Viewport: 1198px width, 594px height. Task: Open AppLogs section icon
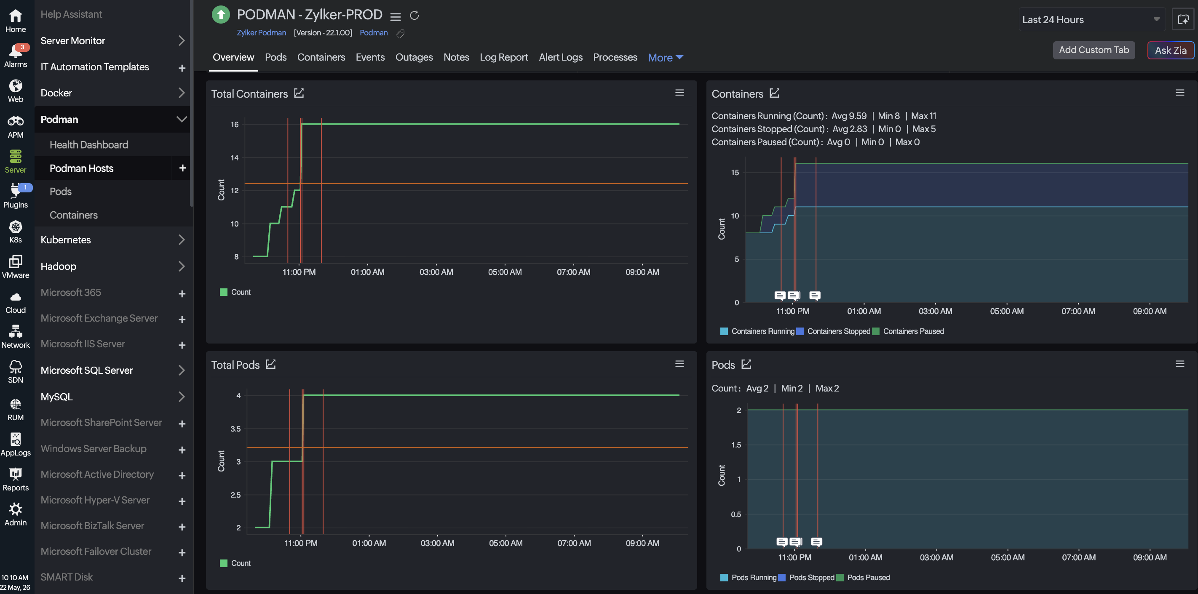pyautogui.click(x=15, y=444)
